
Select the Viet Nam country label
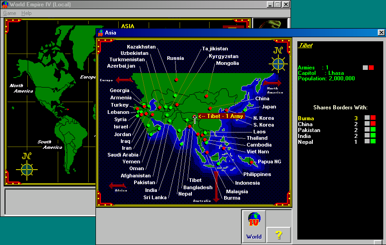tap(258, 152)
